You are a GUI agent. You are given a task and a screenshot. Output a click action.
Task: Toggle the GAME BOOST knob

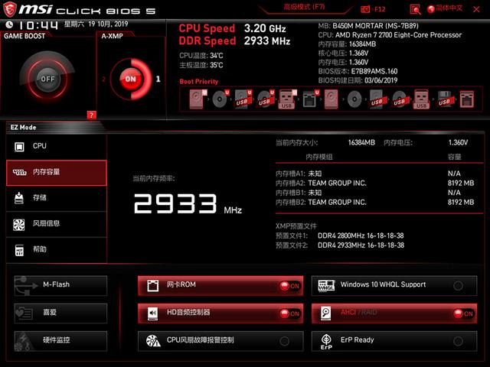[47, 79]
